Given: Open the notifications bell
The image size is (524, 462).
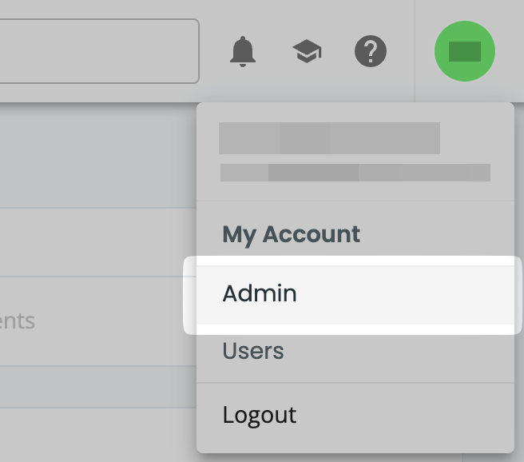Looking at the screenshot, I should [x=243, y=52].
